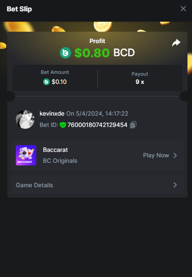Click the Bet Amount $0.10 value

tap(59, 82)
